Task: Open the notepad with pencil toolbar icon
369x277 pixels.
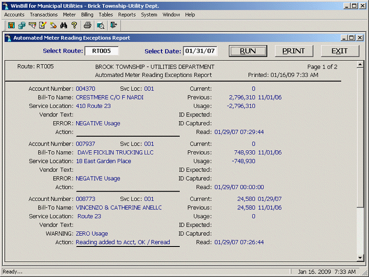Action: pyautogui.click(x=42, y=25)
